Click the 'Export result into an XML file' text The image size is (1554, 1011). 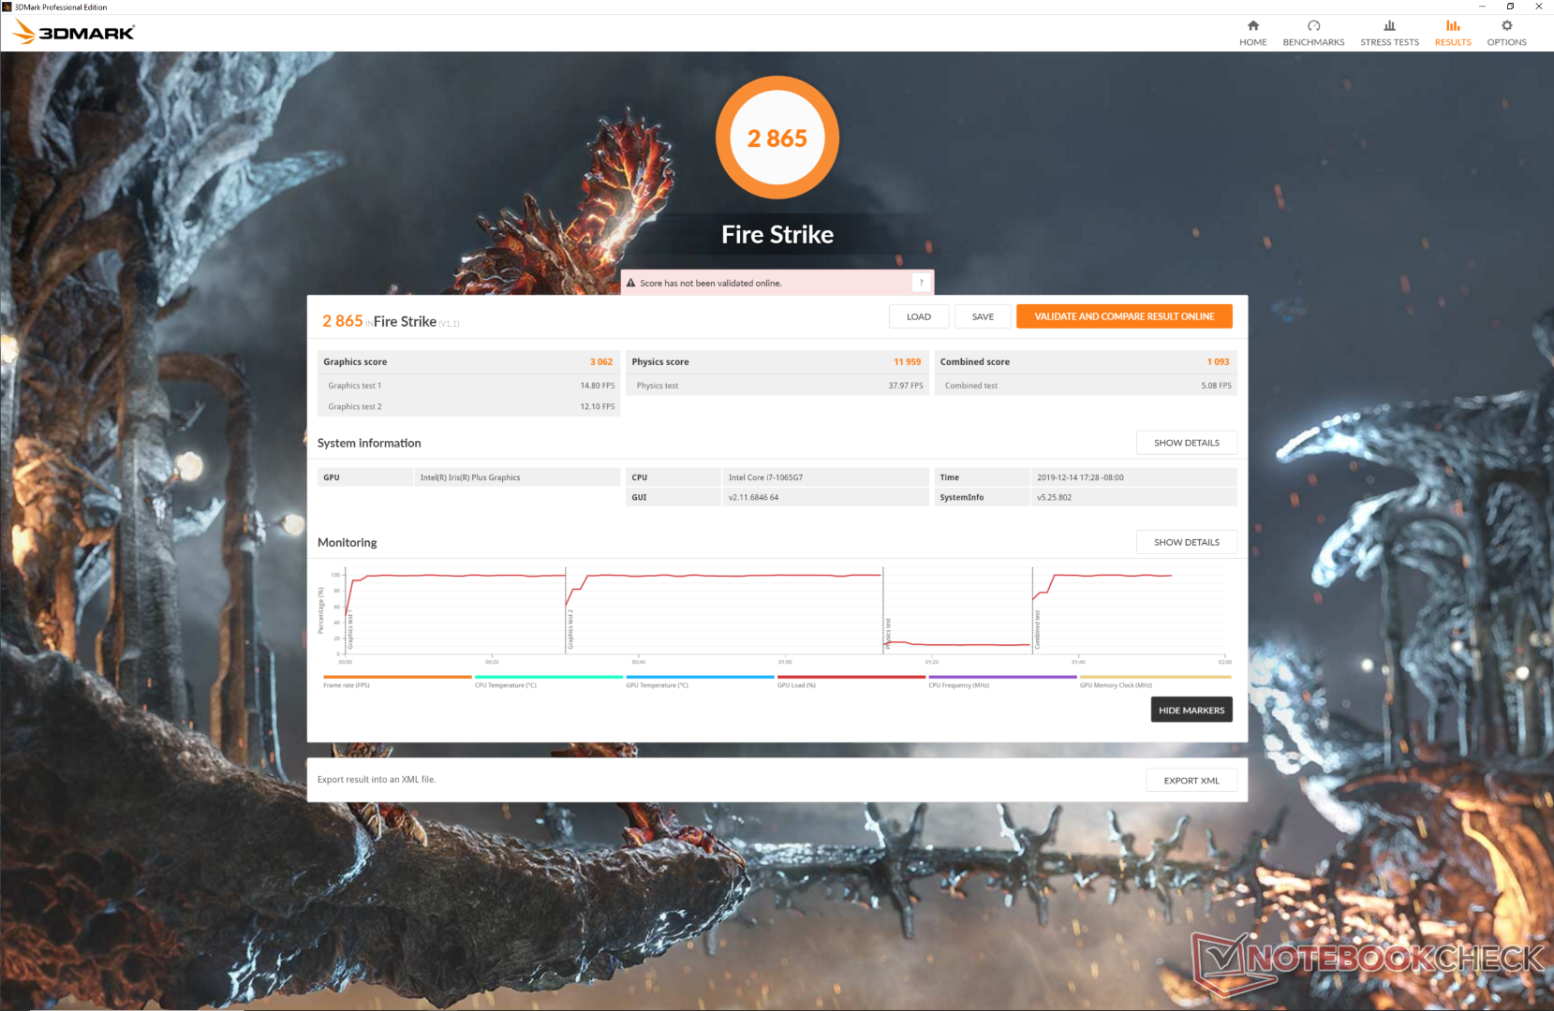pos(377,780)
